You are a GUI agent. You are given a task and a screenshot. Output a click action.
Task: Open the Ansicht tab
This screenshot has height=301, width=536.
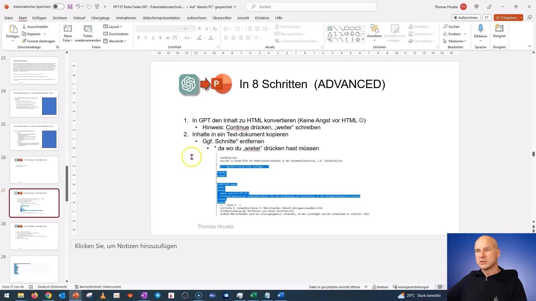(243, 18)
